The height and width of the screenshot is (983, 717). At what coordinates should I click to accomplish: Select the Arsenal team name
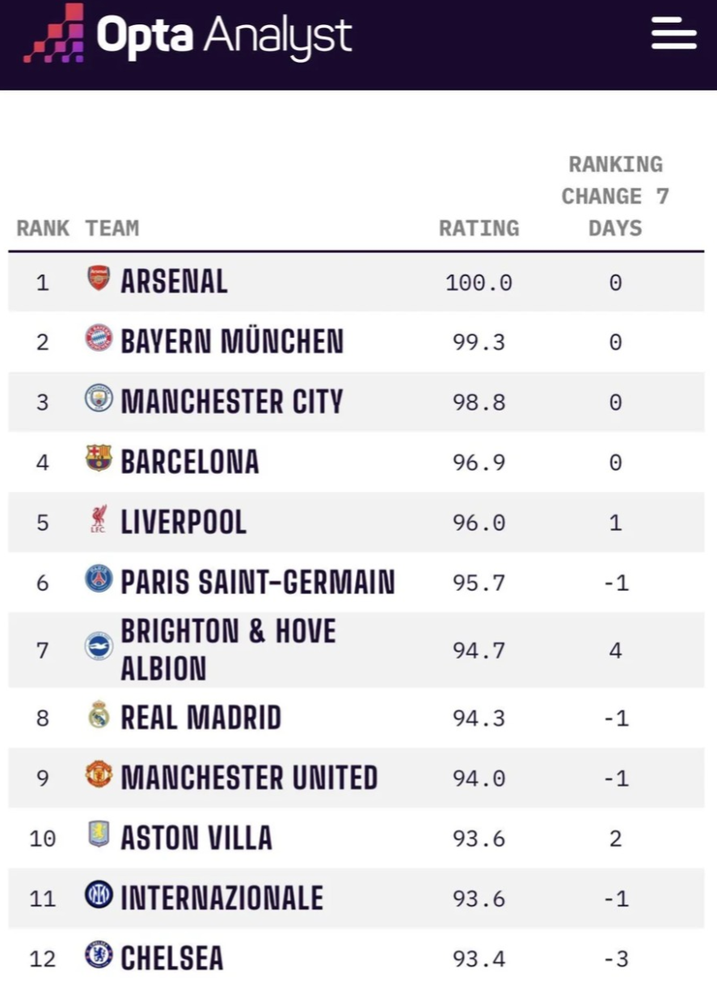[175, 281]
